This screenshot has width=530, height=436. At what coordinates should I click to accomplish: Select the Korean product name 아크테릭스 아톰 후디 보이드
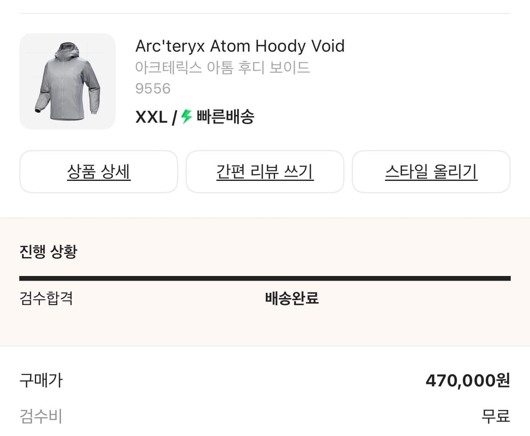223,68
